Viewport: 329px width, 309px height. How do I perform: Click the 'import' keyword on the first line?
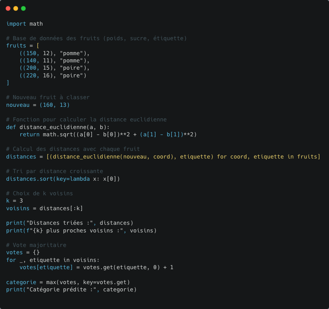point(16,24)
